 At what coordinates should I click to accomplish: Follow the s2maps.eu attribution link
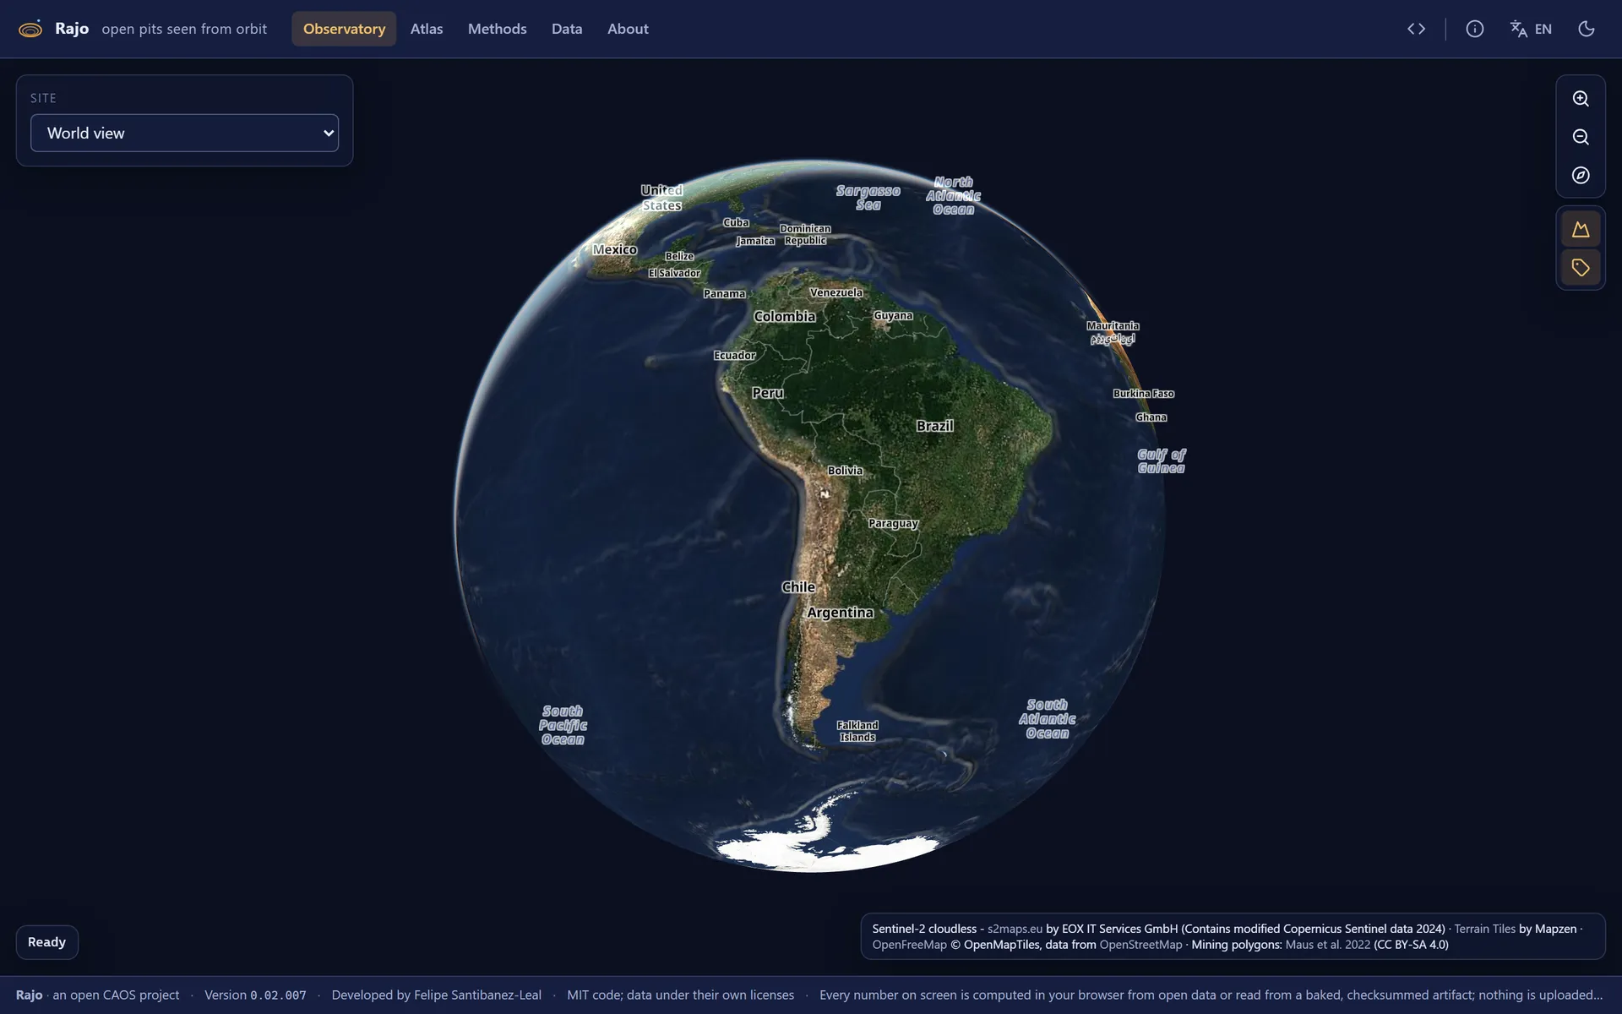click(1015, 929)
